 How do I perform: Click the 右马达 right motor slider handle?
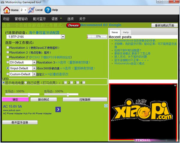tap(68, 95)
